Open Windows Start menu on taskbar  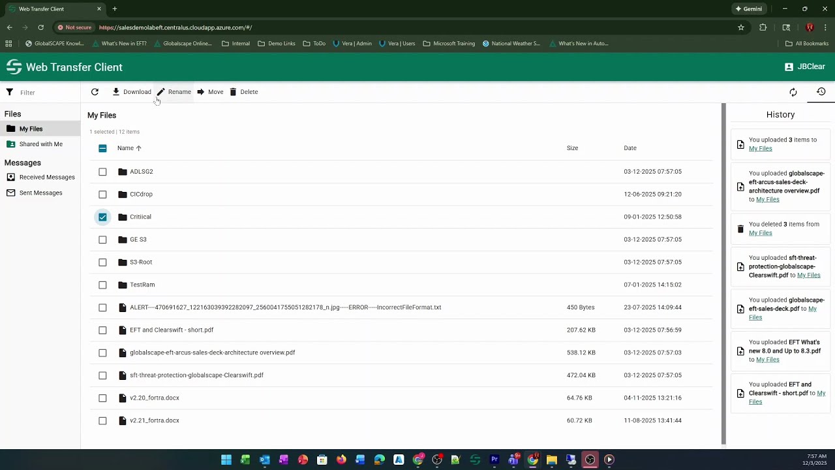point(226,460)
